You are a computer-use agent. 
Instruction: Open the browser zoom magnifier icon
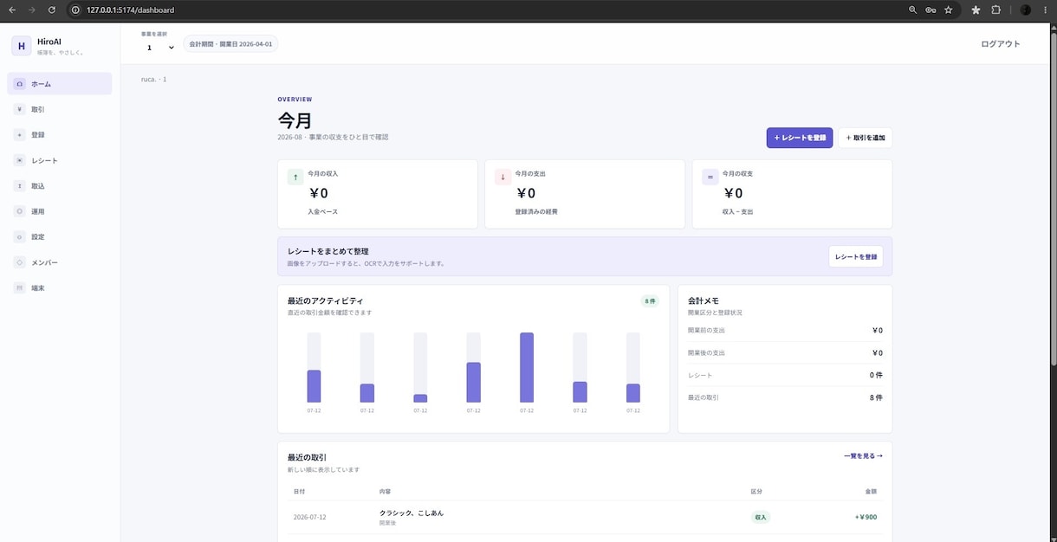[912, 10]
